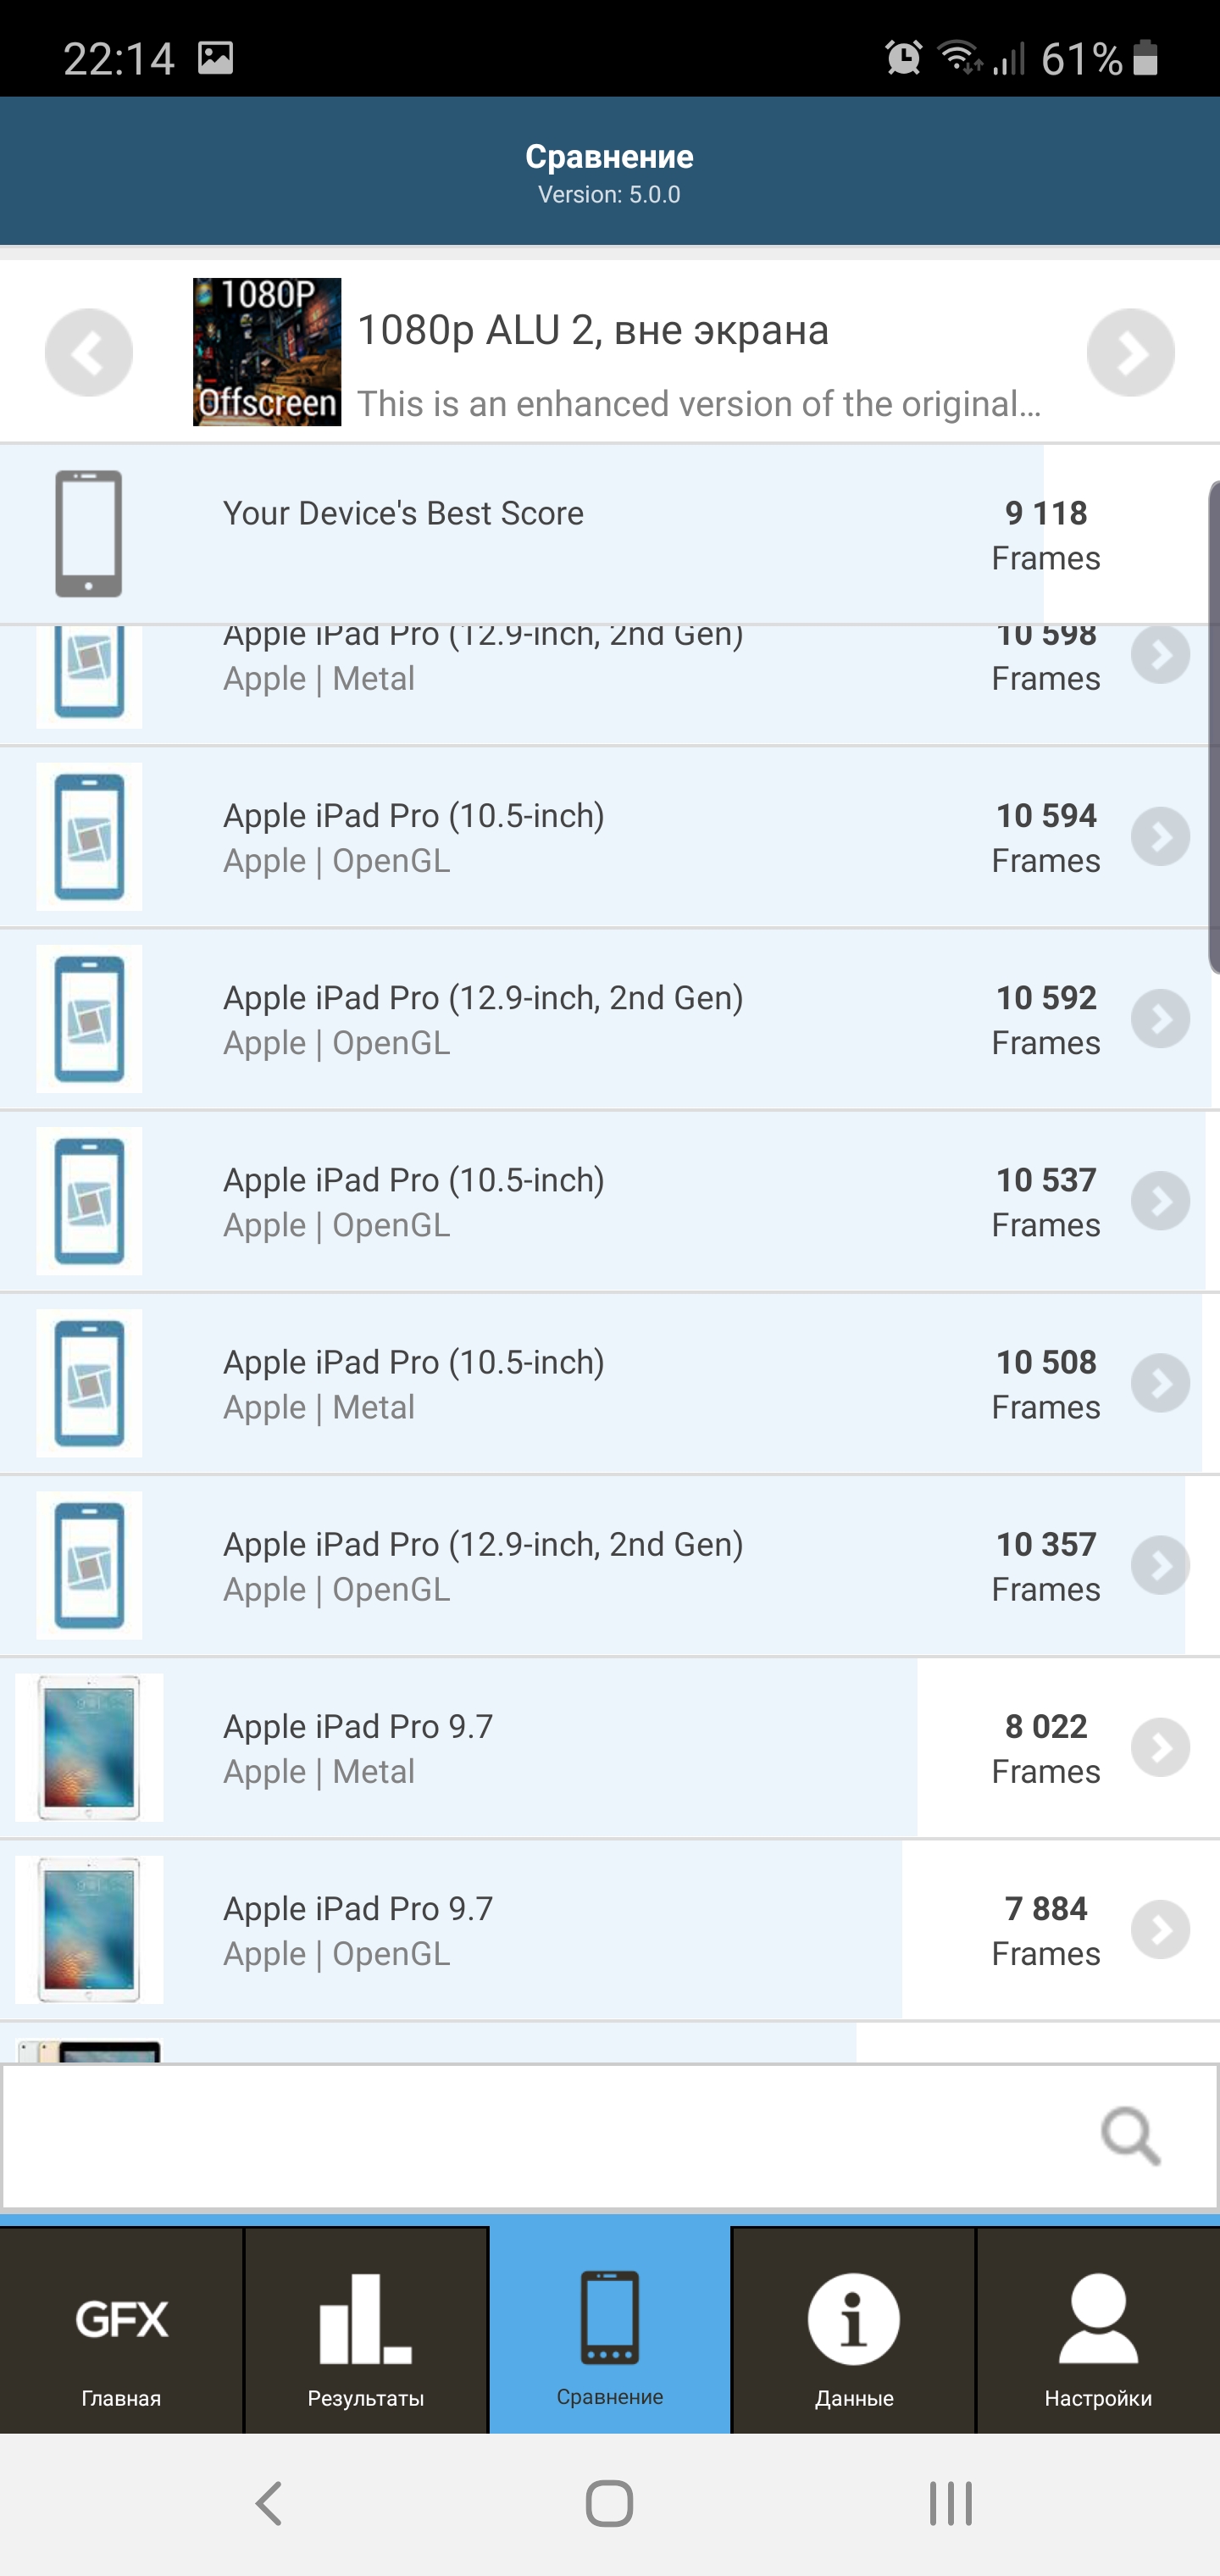
Task: Tap Your Device's Best Score row
Action: coord(610,534)
